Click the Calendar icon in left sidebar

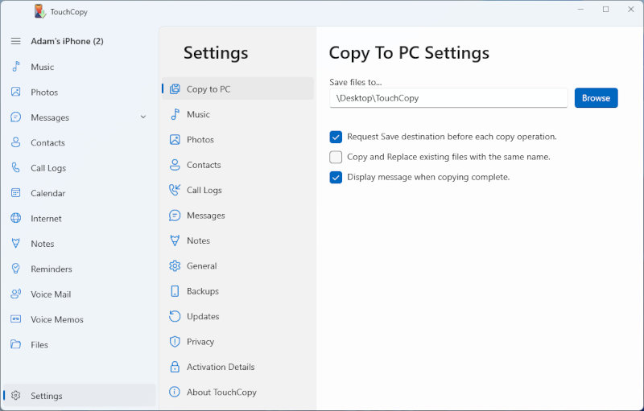pos(15,193)
